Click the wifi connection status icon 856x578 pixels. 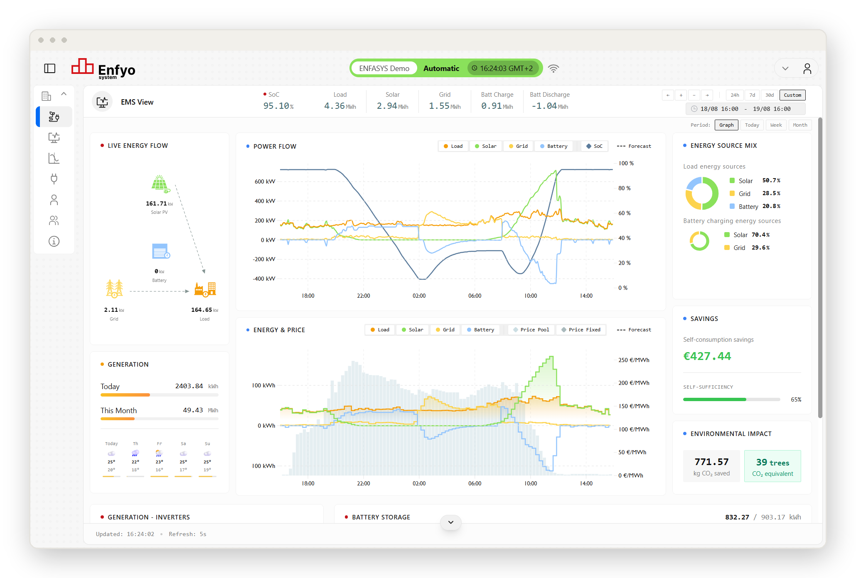553,69
